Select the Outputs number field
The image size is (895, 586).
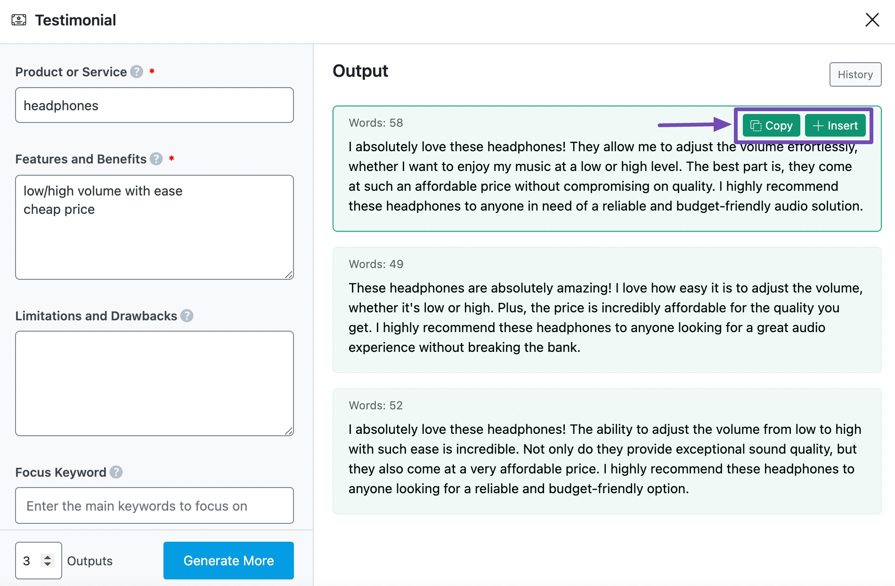28,560
